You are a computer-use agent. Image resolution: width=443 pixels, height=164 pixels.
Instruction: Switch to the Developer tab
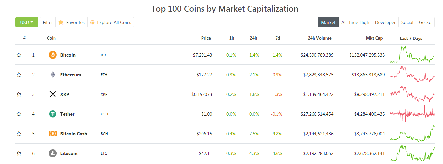[385, 22]
